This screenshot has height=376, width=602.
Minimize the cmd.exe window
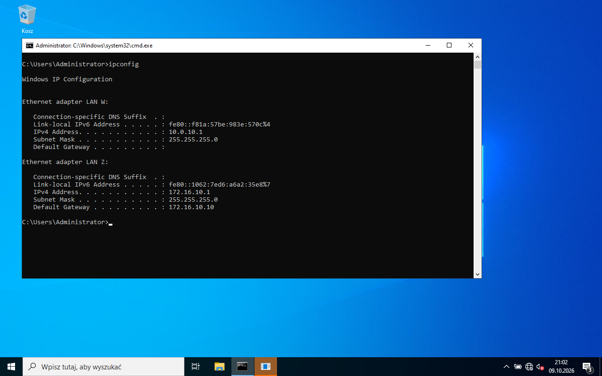point(428,46)
